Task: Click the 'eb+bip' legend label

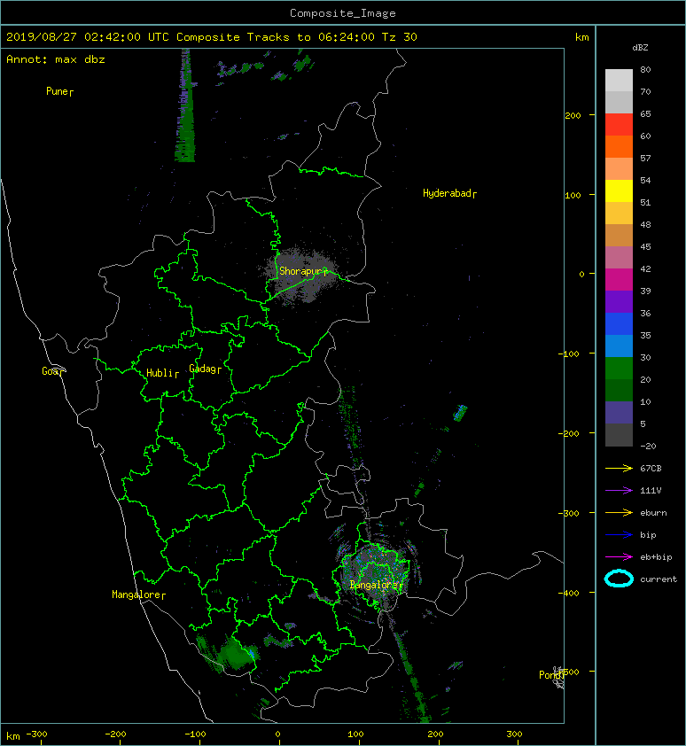Action: click(656, 557)
